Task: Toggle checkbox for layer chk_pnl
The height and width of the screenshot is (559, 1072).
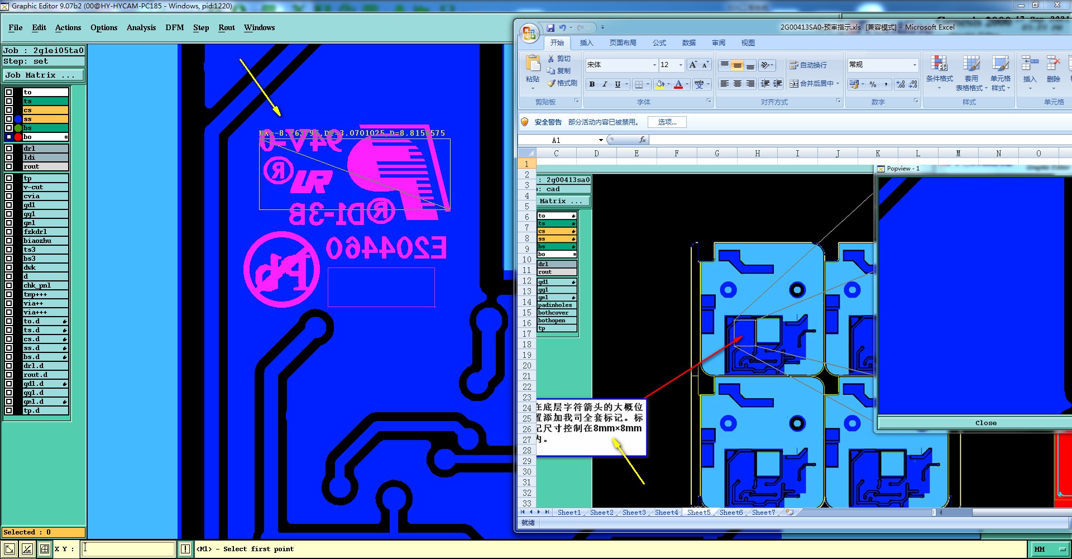Action: tap(9, 285)
